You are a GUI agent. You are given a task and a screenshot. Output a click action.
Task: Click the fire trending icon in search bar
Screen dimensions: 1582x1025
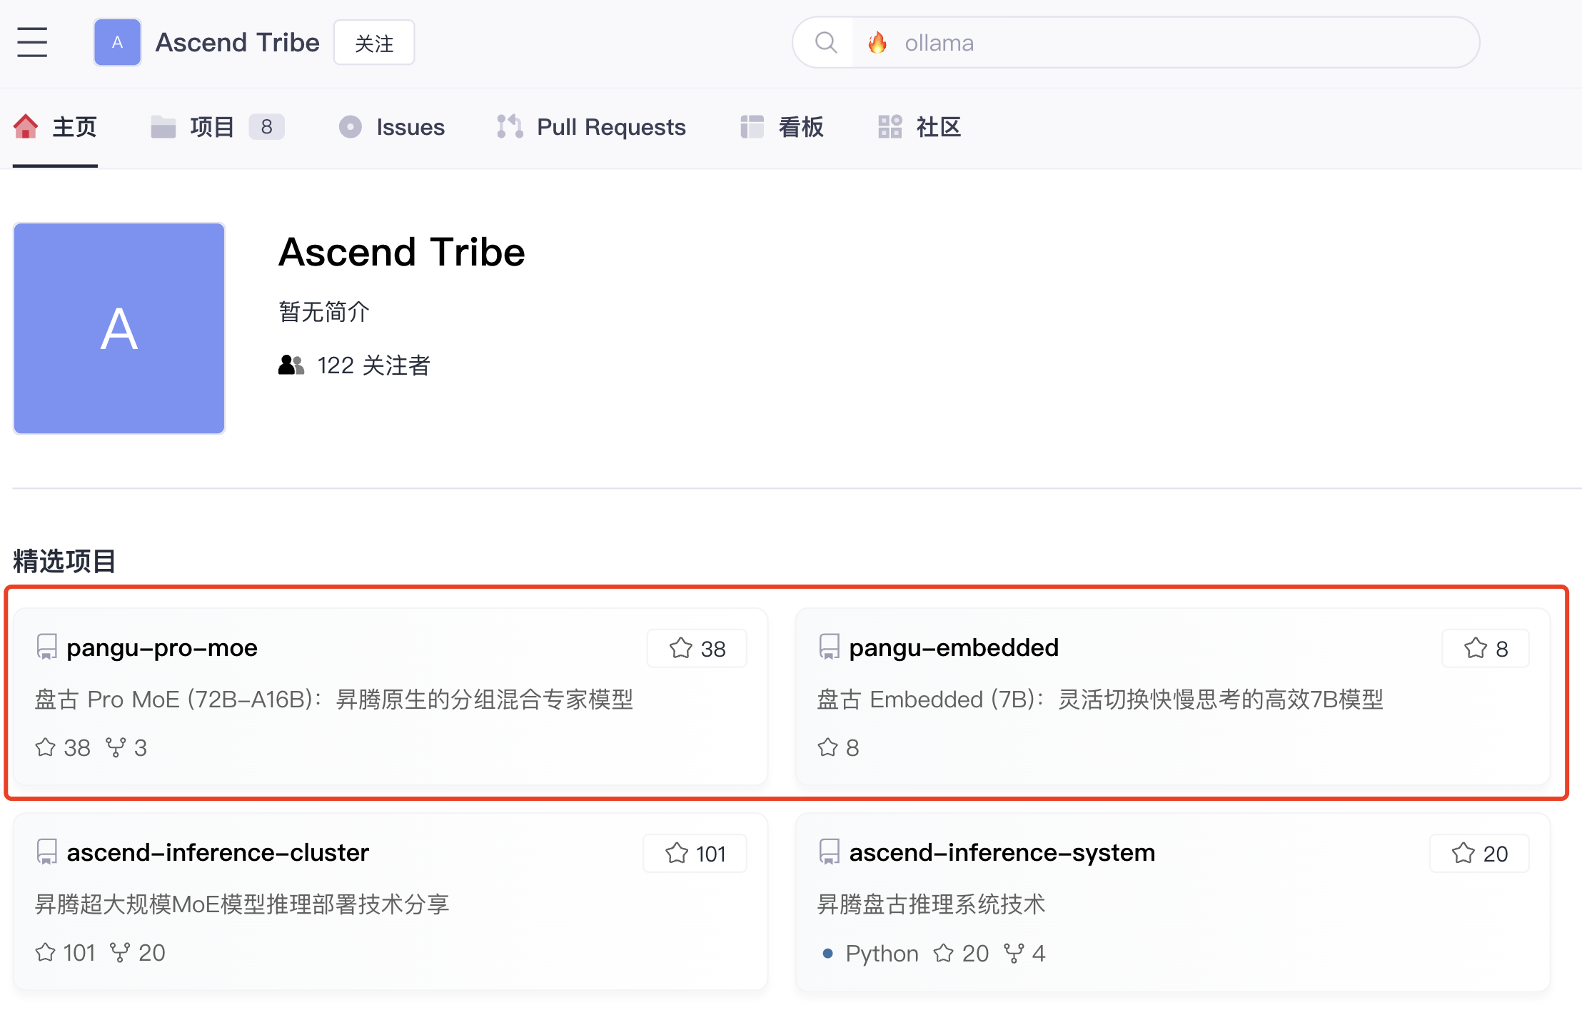point(878,42)
